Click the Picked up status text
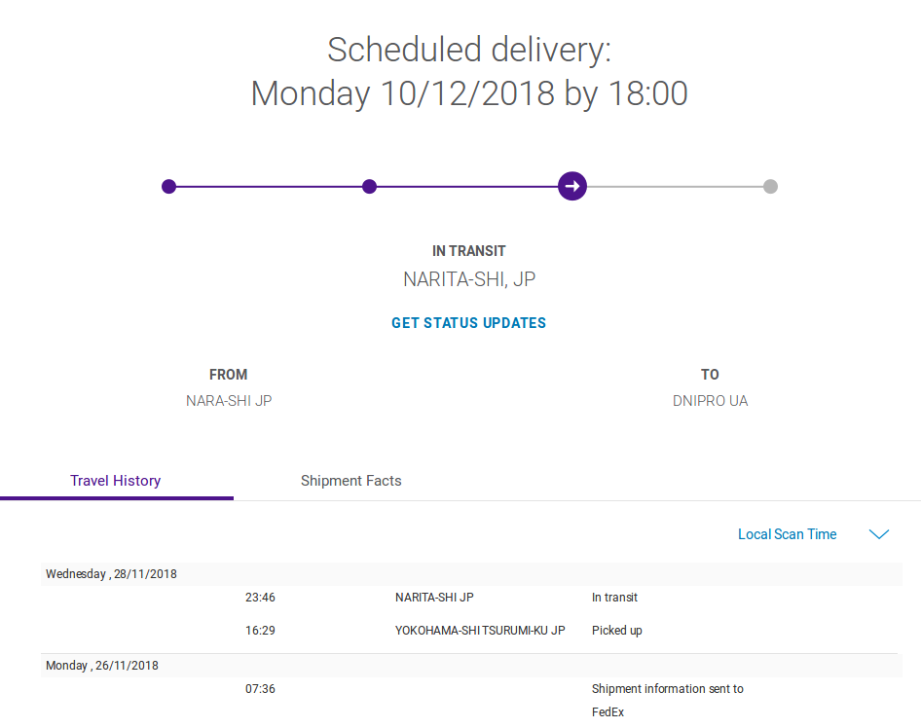This screenshot has height=728, width=921. 616,631
